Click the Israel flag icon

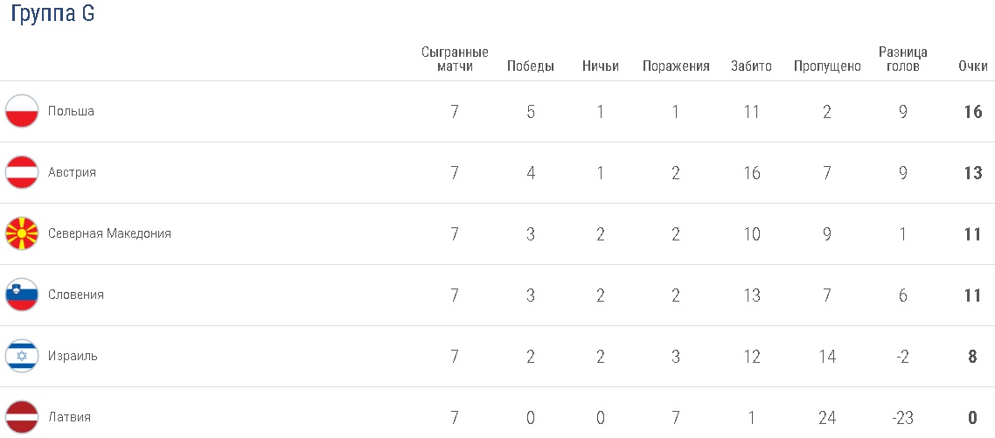[x=22, y=357]
